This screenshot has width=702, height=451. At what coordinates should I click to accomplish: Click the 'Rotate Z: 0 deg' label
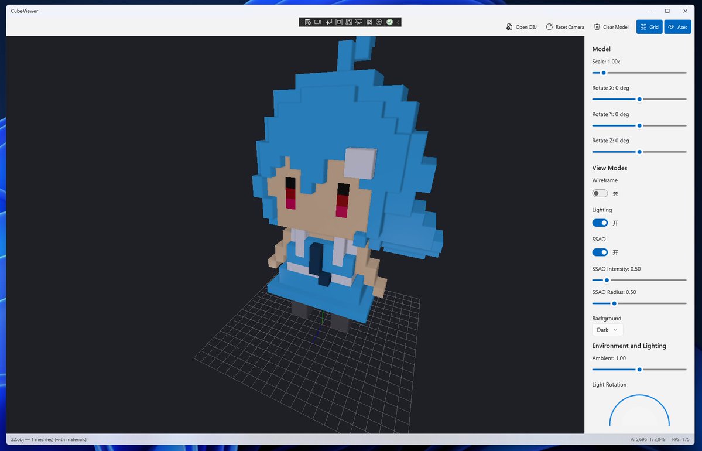[611, 141]
